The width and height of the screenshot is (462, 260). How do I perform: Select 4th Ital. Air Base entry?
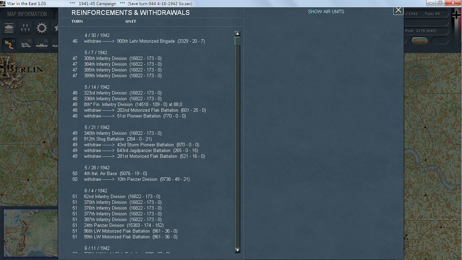[115, 174]
